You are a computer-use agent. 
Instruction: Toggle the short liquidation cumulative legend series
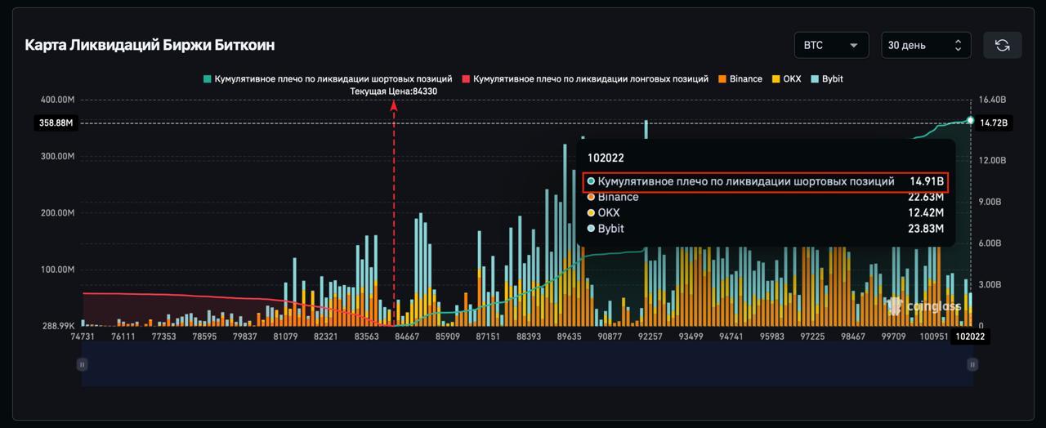(328, 79)
